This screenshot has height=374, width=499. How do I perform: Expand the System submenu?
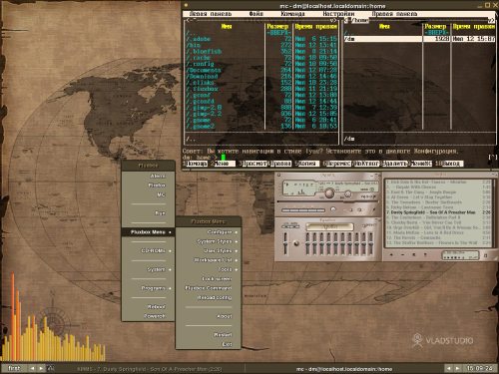148,269
